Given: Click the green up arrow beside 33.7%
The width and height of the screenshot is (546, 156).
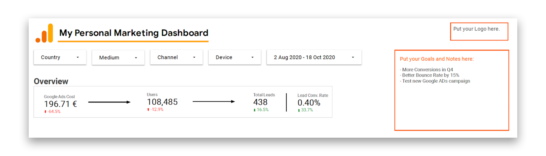Looking at the screenshot, I should tap(299, 110).
